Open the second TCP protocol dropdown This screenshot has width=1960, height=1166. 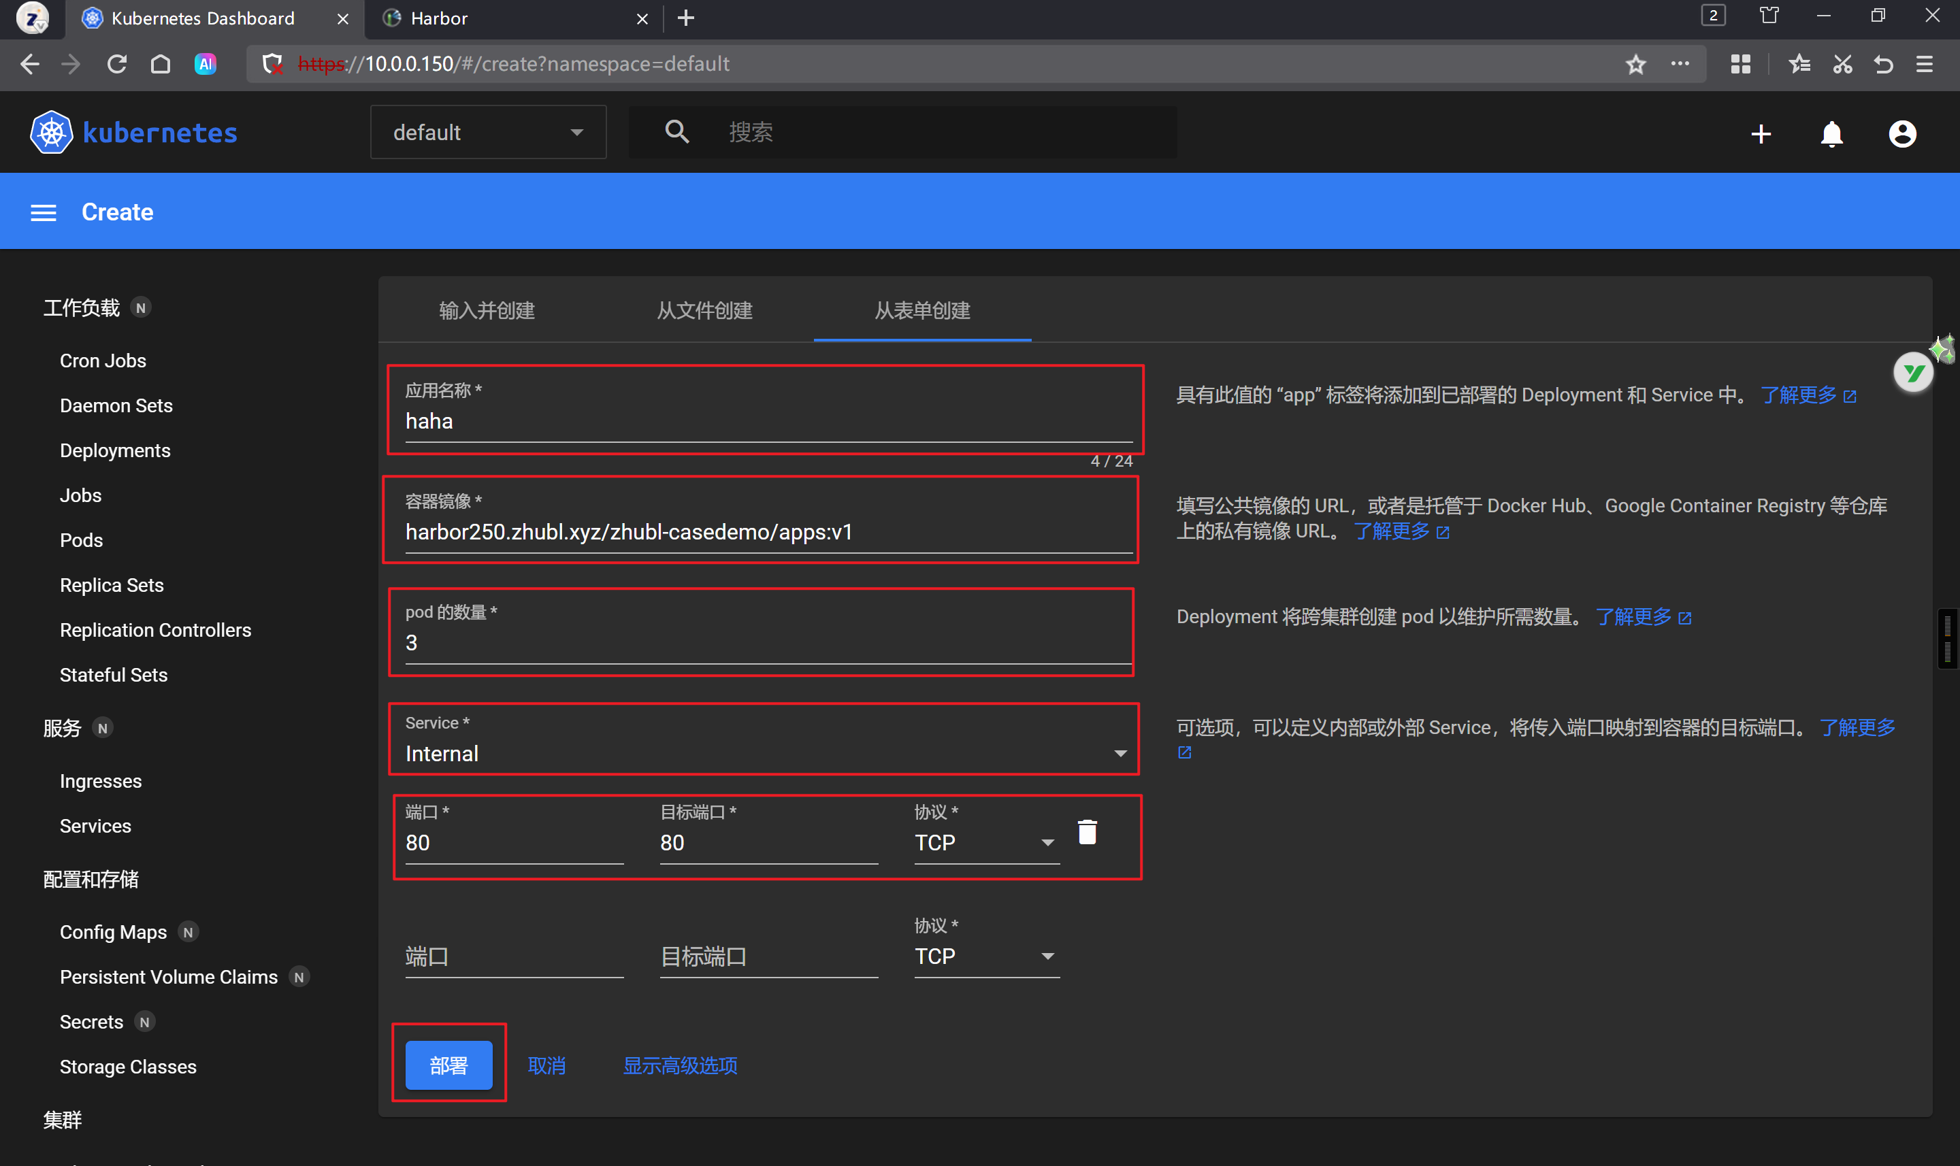[985, 956]
